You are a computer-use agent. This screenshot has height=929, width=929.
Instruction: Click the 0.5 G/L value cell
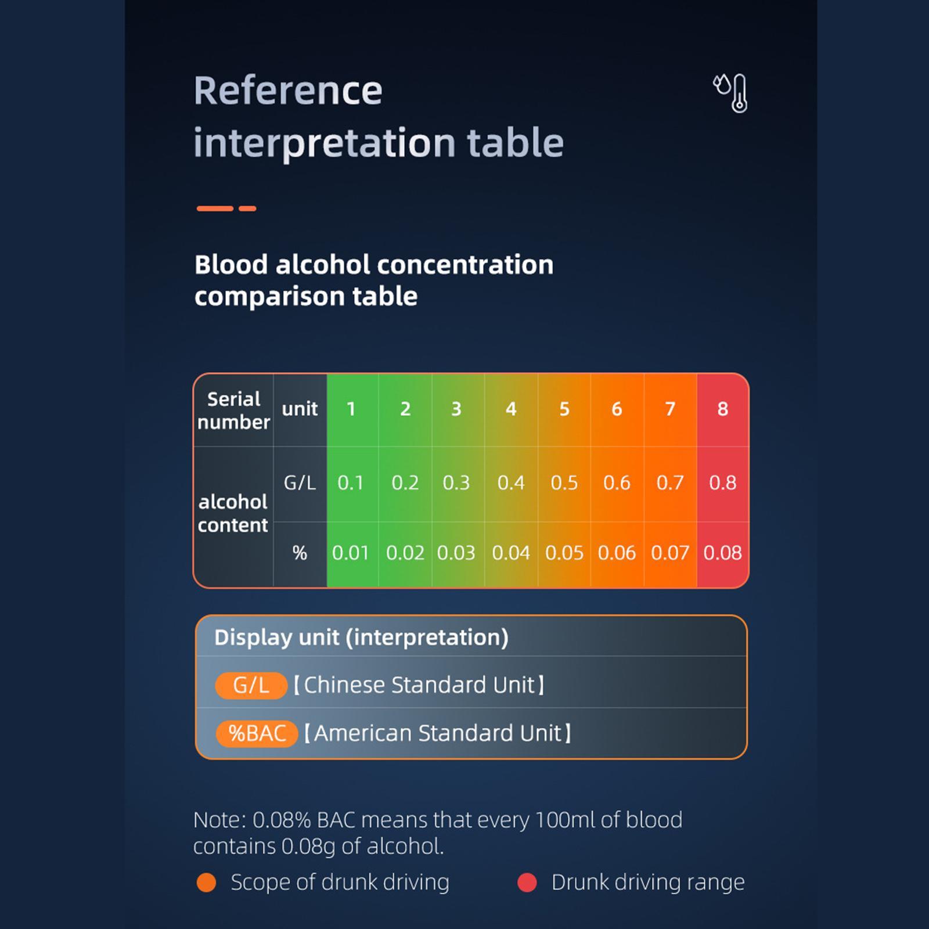[564, 484]
